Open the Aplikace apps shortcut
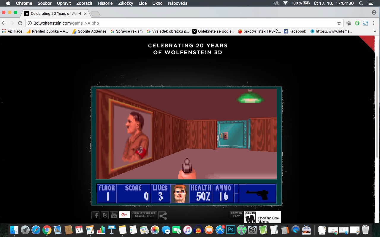 tap(12, 31)
